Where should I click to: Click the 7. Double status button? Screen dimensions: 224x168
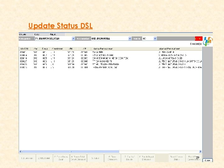point(129,158)
